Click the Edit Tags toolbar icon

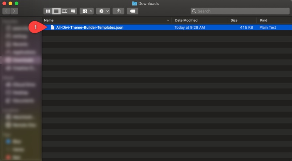(x=132, y=11)
